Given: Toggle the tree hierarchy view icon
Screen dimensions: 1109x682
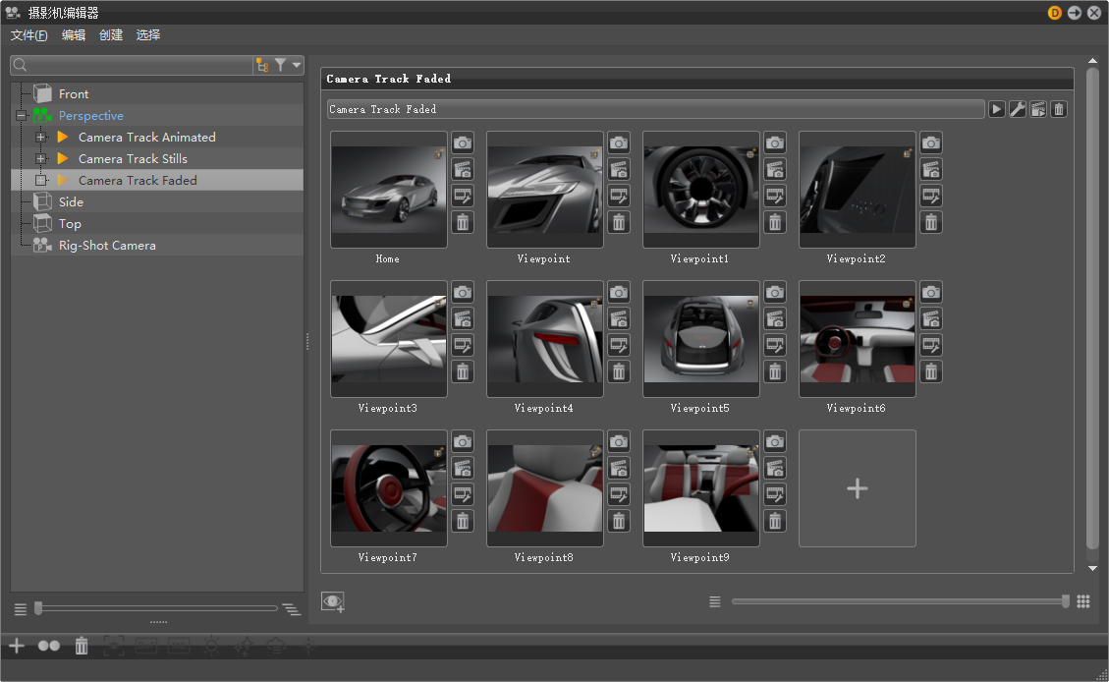Looking at the screenshot, I should coord(262,65).
